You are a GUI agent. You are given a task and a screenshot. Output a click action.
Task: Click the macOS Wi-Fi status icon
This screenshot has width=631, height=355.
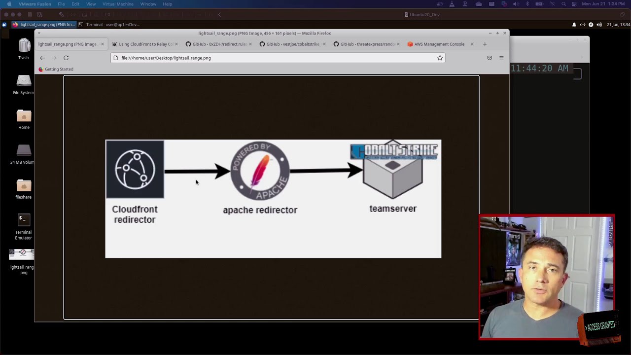point(552,4)
